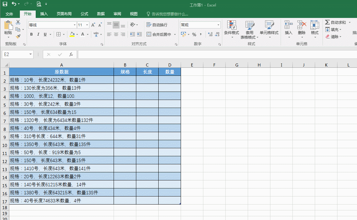Switch to Data (数据) tab

click(101, 14)
